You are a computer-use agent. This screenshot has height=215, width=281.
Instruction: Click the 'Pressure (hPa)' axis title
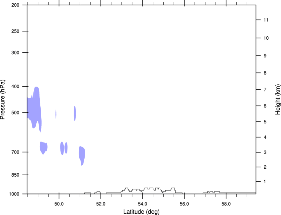[x=3, y=100]
